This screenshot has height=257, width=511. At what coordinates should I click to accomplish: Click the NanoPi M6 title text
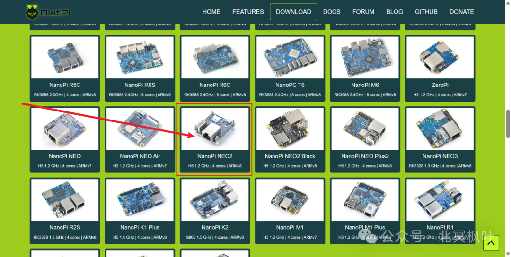pyautogui.click(x=365, y=85)
